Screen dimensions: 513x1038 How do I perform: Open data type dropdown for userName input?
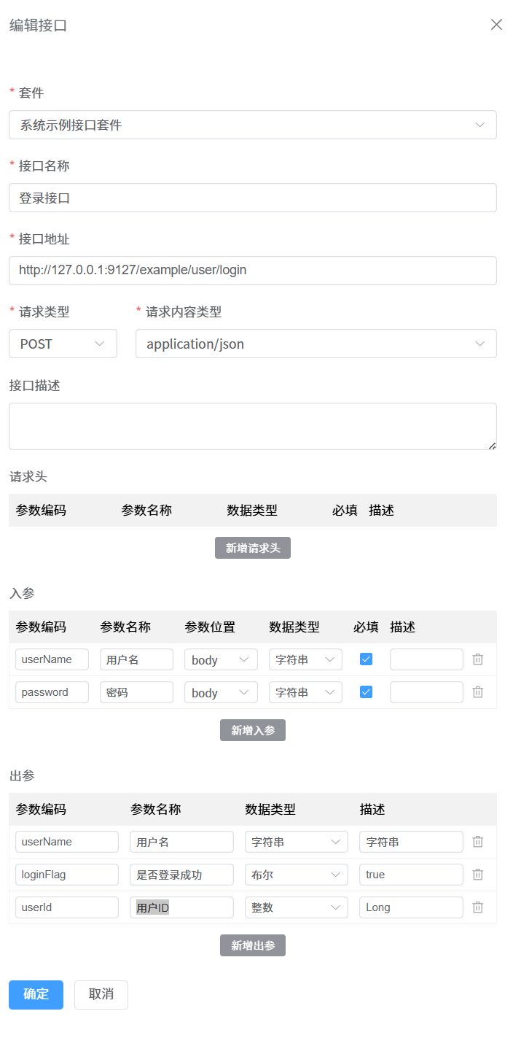click(x=305, y=659)
